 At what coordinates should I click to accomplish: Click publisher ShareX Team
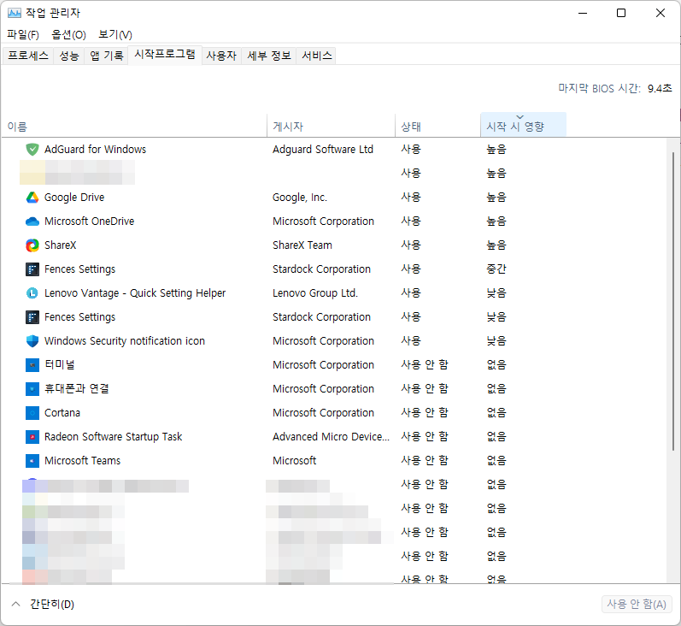click(302, 245)
